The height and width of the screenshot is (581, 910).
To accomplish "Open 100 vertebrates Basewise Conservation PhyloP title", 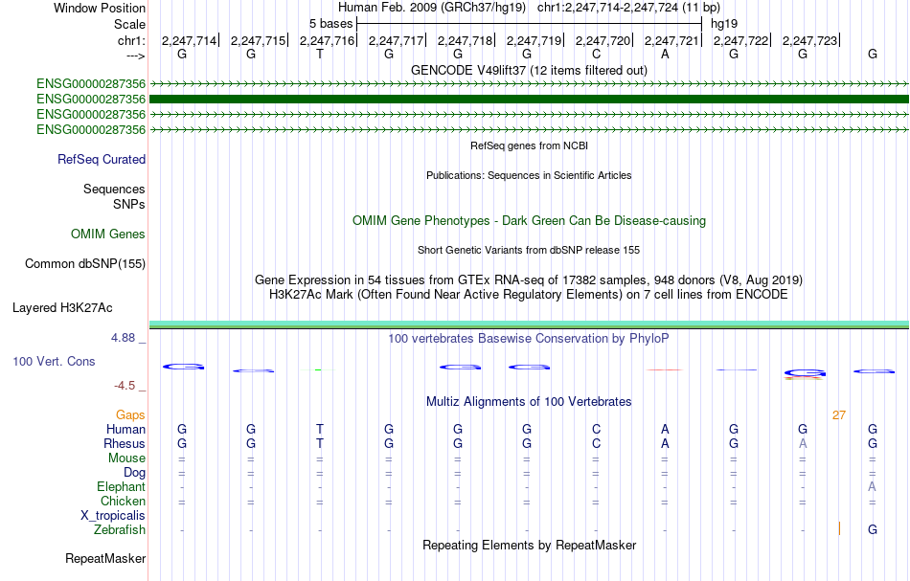I will 529,339.
